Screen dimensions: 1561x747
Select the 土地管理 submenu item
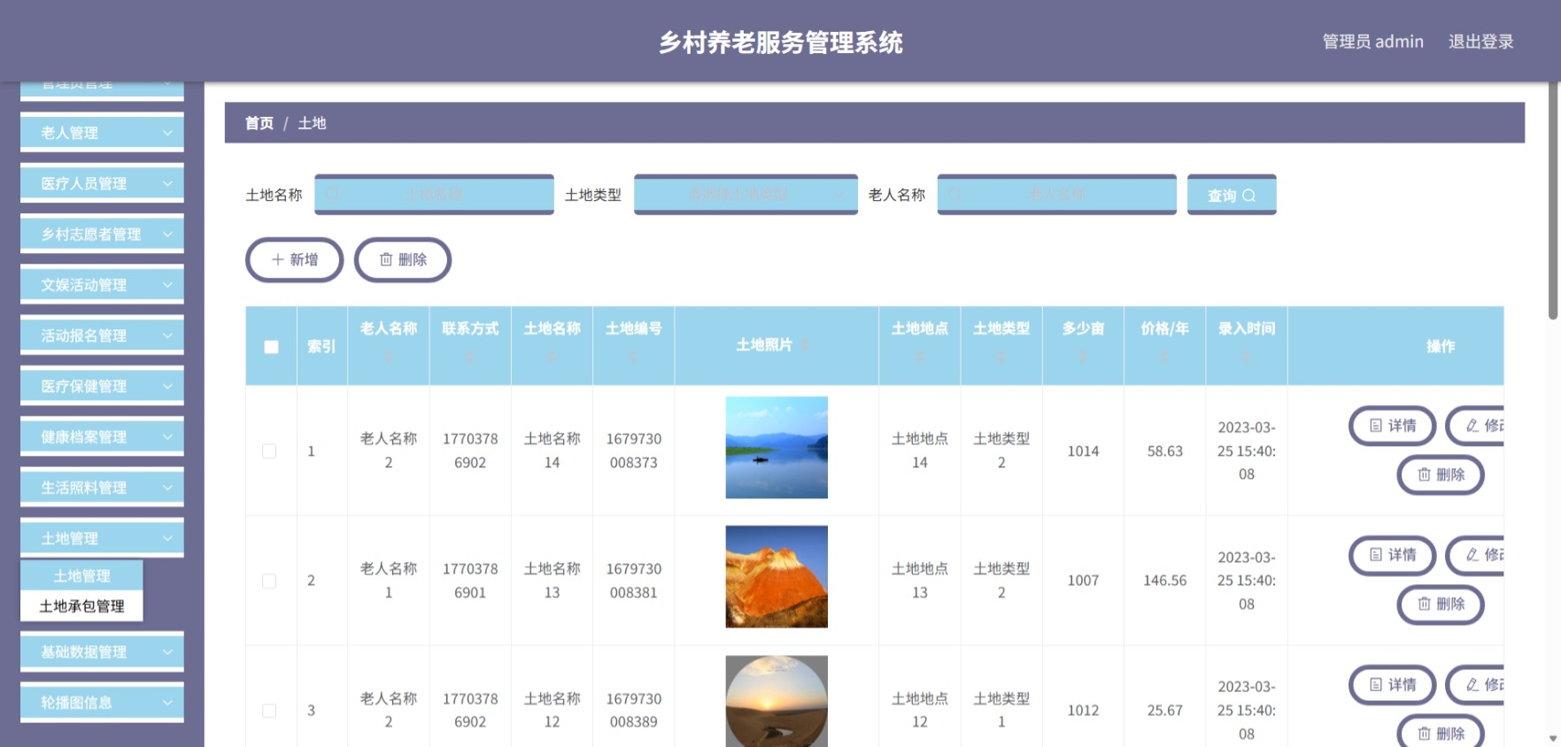tap(81, 576)
